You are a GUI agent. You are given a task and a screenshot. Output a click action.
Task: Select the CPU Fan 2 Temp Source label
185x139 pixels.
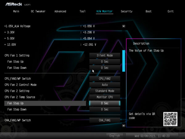click(x=20, y=97)
